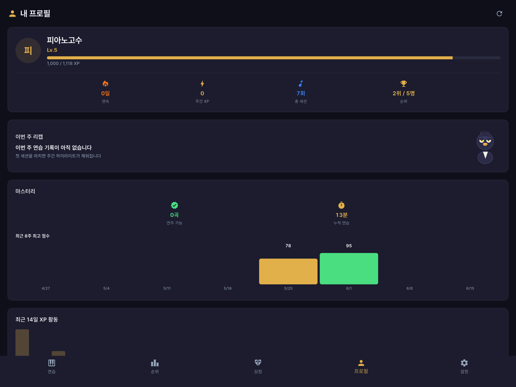Open the 설정 settings tab
The height and width of the screenshot is (387, 516).
(x=464, y=367)
